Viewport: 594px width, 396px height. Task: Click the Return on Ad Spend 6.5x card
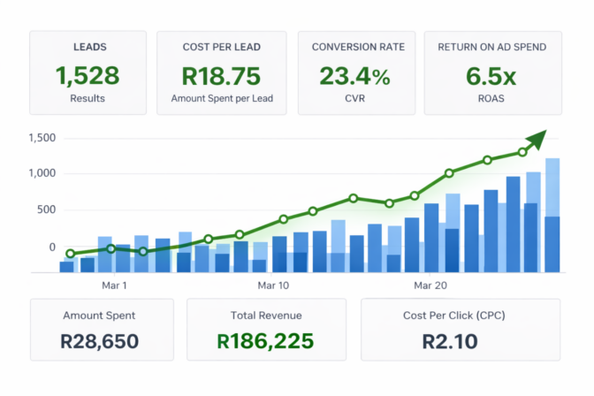click(493, 72)
